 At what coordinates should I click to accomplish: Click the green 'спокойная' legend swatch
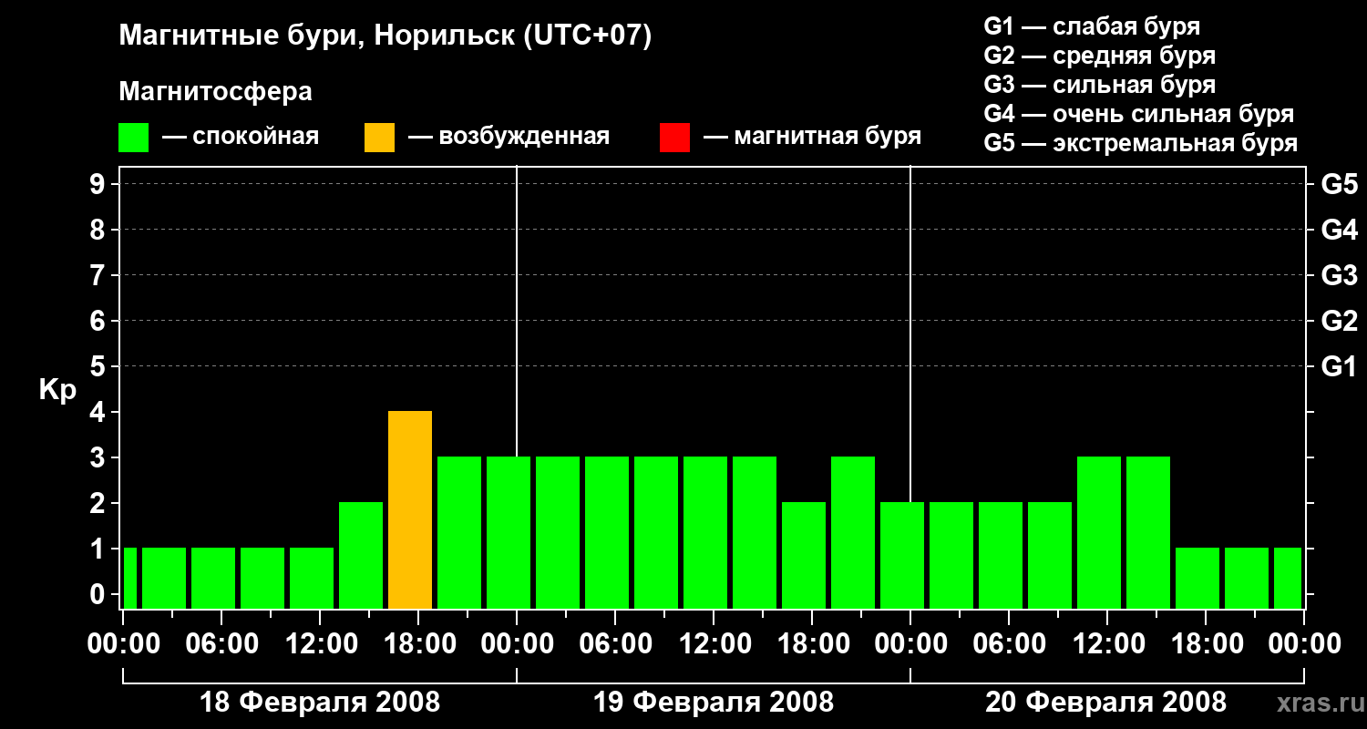coord(133,138)
